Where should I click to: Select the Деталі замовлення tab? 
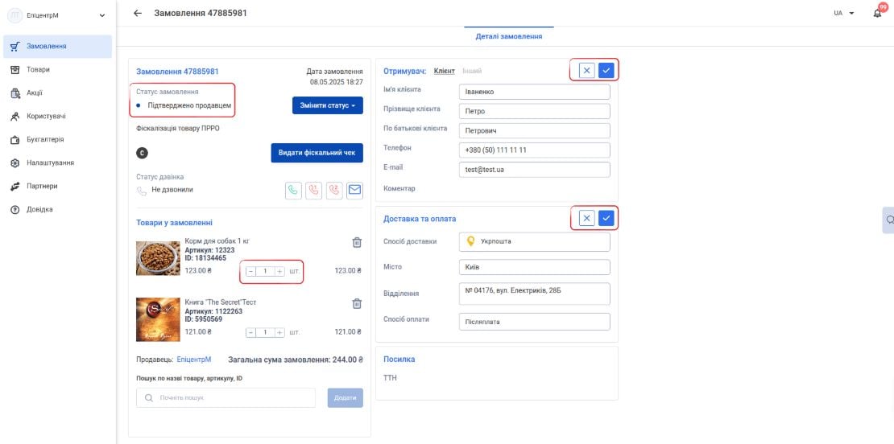508,36
